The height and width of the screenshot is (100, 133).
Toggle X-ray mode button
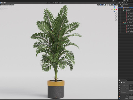[108, 5]
